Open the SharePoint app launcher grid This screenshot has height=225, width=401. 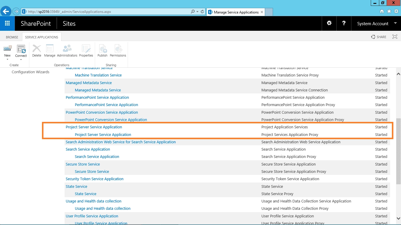[x=7, y=23]
